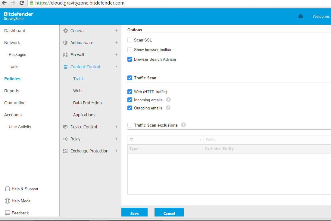Click info icon beside Incoming emails

tap(168, 100)
